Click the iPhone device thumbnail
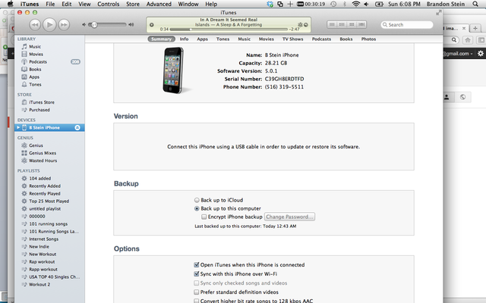This screenshot has width=486, height=303. 174,70
